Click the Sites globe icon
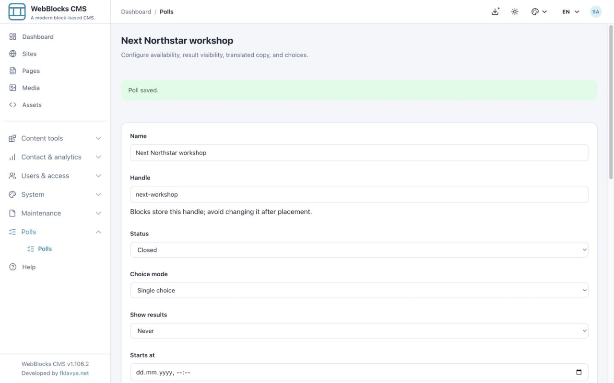This screenshot has height=383, width=614. 13,54
